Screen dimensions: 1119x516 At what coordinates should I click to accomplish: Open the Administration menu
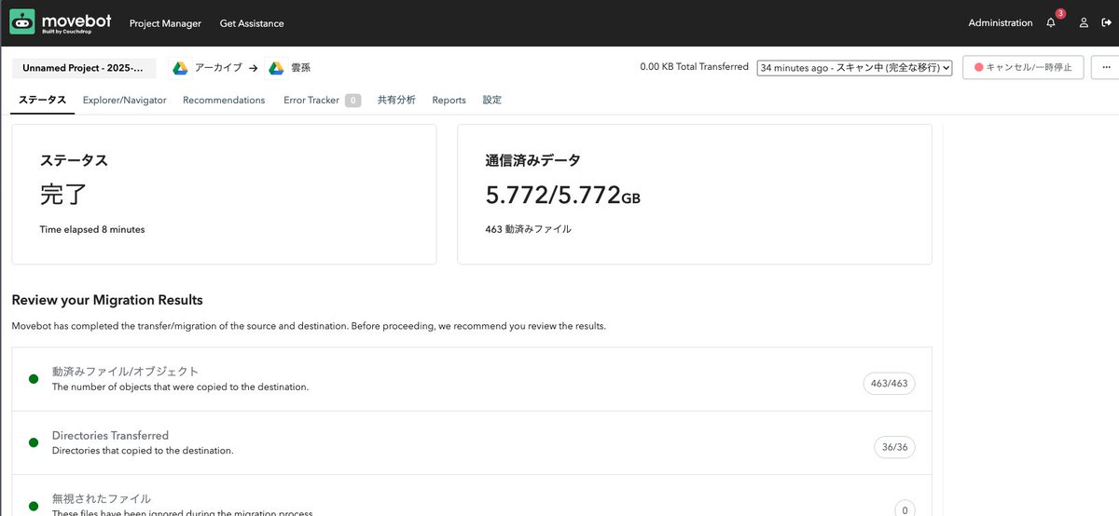click(1001, 23)
